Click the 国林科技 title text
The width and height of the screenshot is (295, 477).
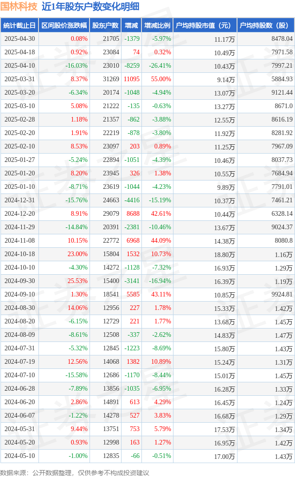[19, 6]
